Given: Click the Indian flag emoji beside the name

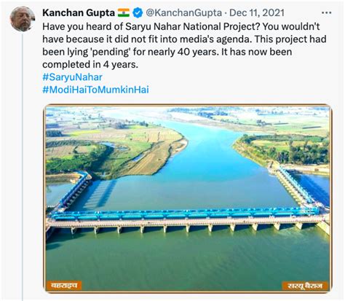Looking at the screenshot, I should pos(124,13).
